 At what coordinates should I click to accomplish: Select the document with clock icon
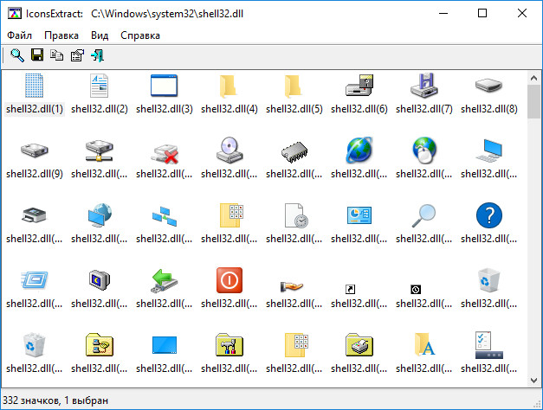coord(296,215)
